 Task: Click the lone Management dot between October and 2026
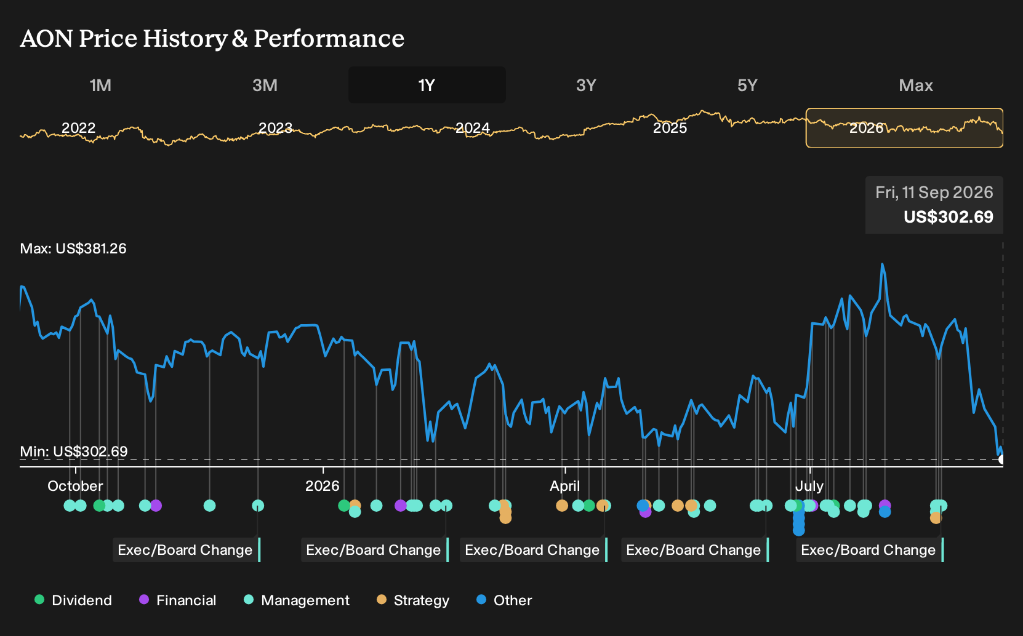pos(209,506)
